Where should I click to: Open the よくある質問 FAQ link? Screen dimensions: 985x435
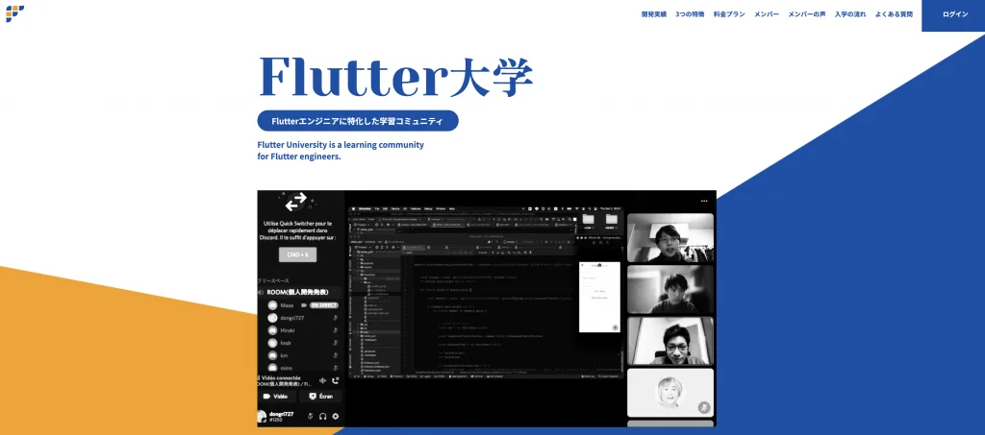tap(894, 14)
